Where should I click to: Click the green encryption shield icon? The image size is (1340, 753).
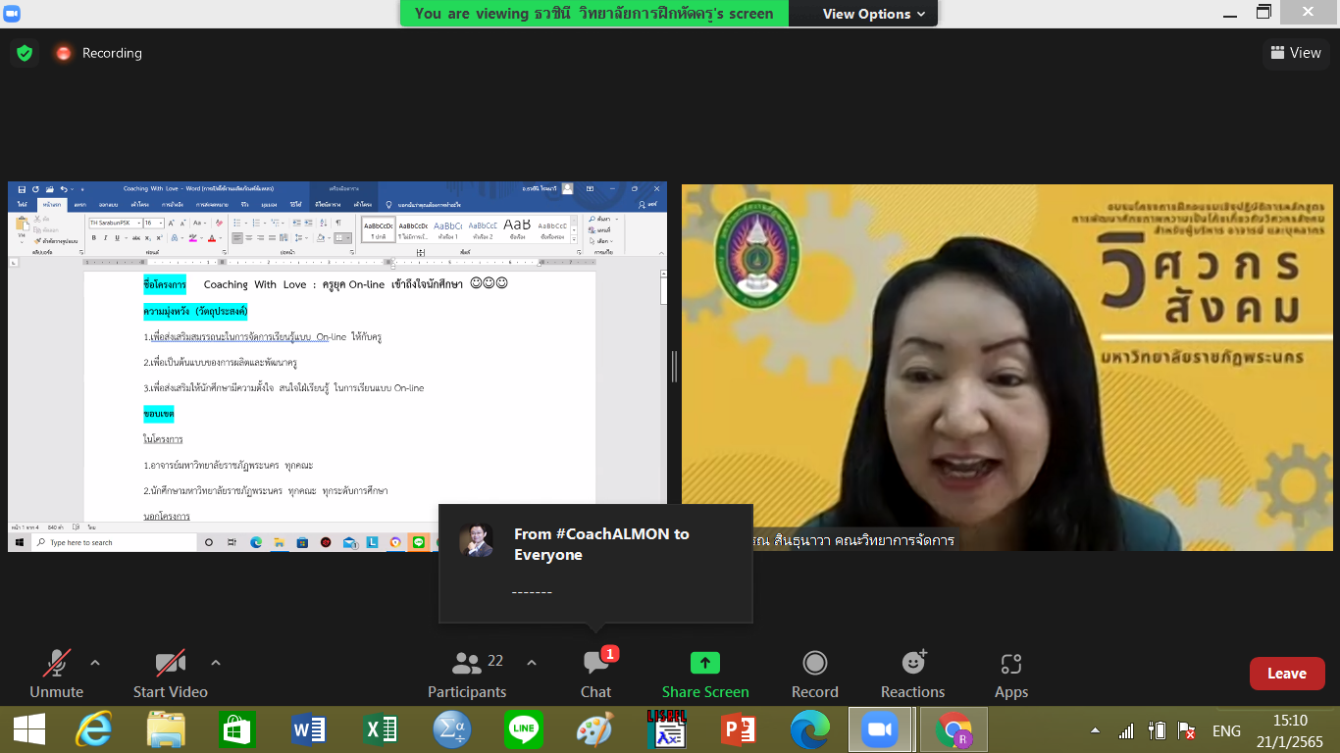25,53
